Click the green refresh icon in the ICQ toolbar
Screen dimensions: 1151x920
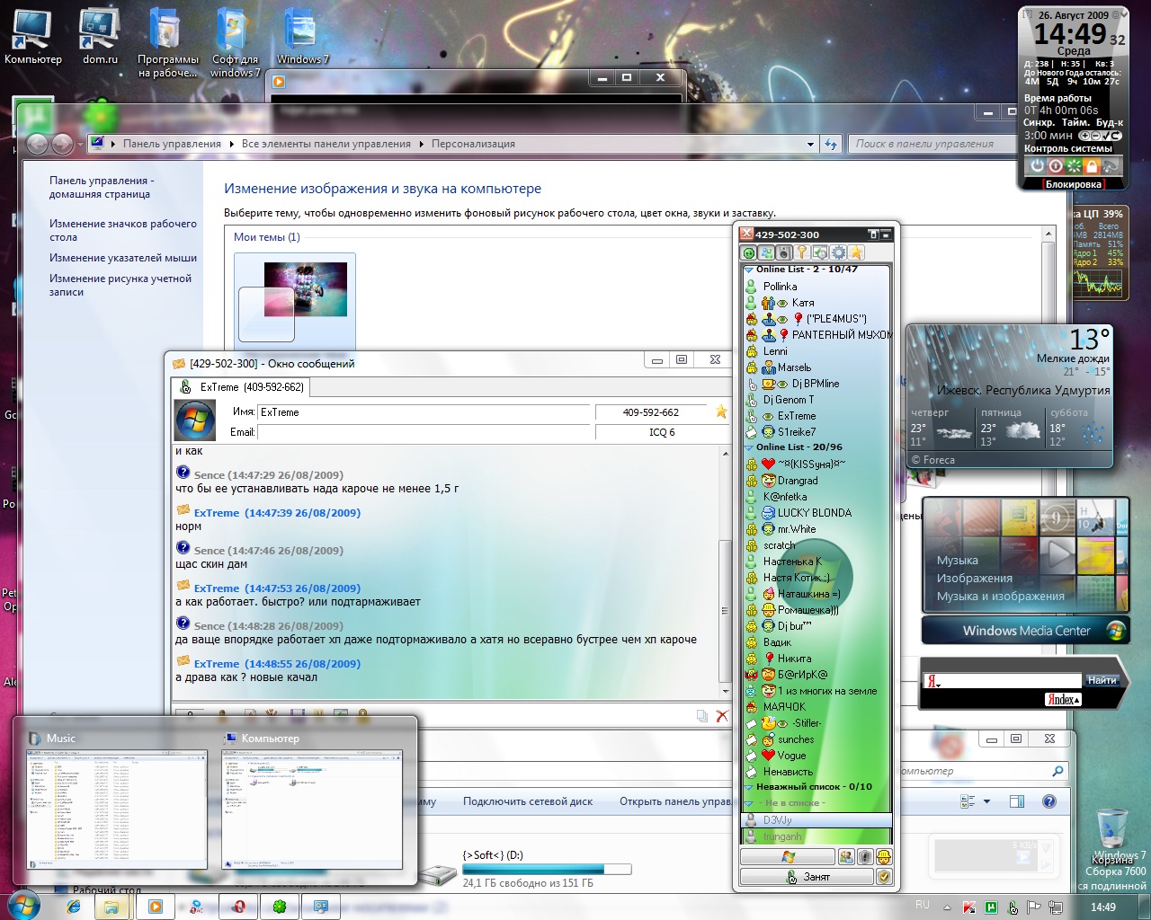pos(749,252)
